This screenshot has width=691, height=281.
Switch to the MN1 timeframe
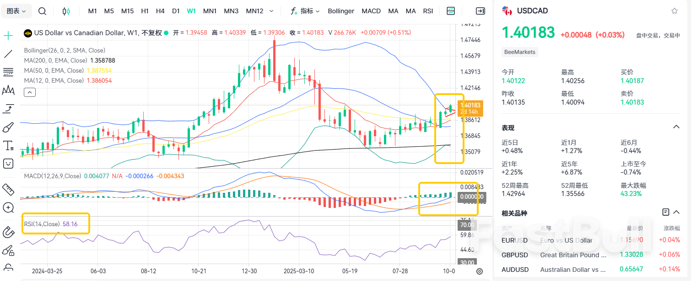tap(210, 11)
